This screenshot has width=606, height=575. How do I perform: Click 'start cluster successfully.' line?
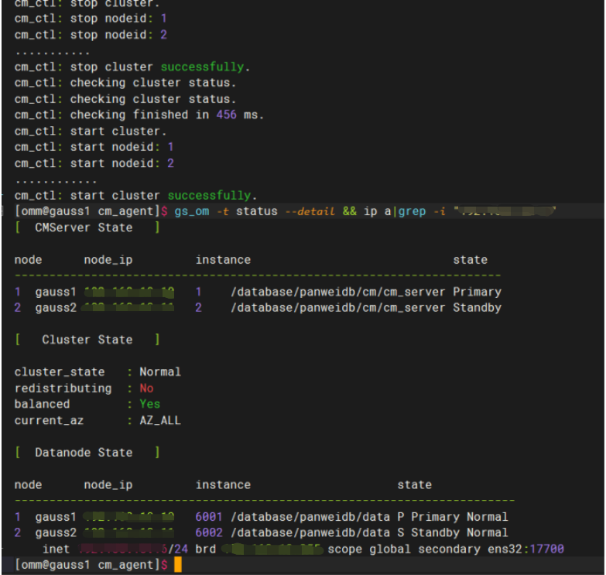[x=136, y=195]
